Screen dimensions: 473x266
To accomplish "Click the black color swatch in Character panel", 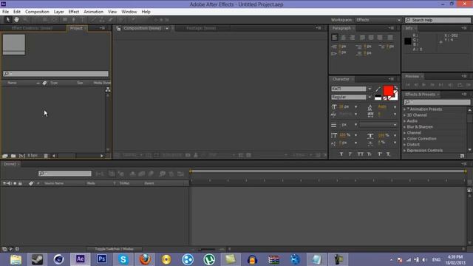I will click(378, 96).
